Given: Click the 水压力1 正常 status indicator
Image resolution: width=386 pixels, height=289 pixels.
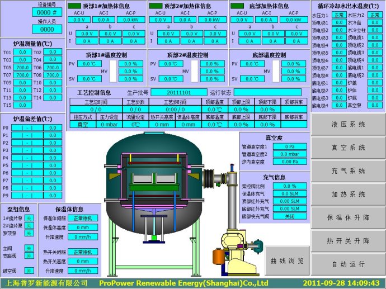Looking at the screenshot, I should click(338, 15).
